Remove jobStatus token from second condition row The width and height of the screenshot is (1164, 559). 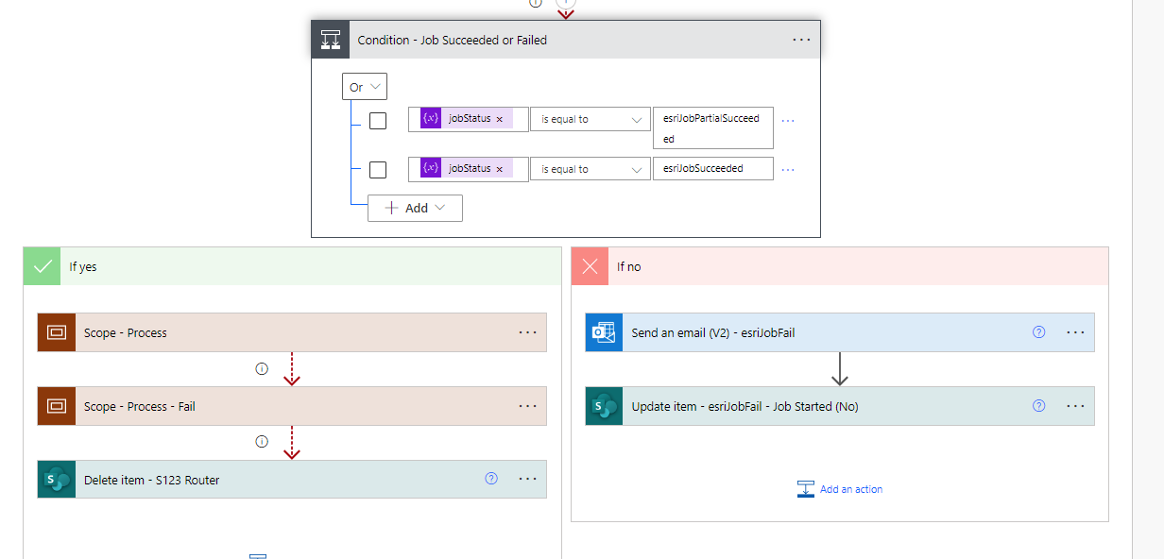coord(500,169)
